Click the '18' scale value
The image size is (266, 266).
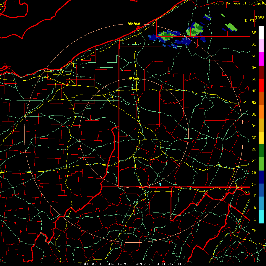(x=254, y=173)
